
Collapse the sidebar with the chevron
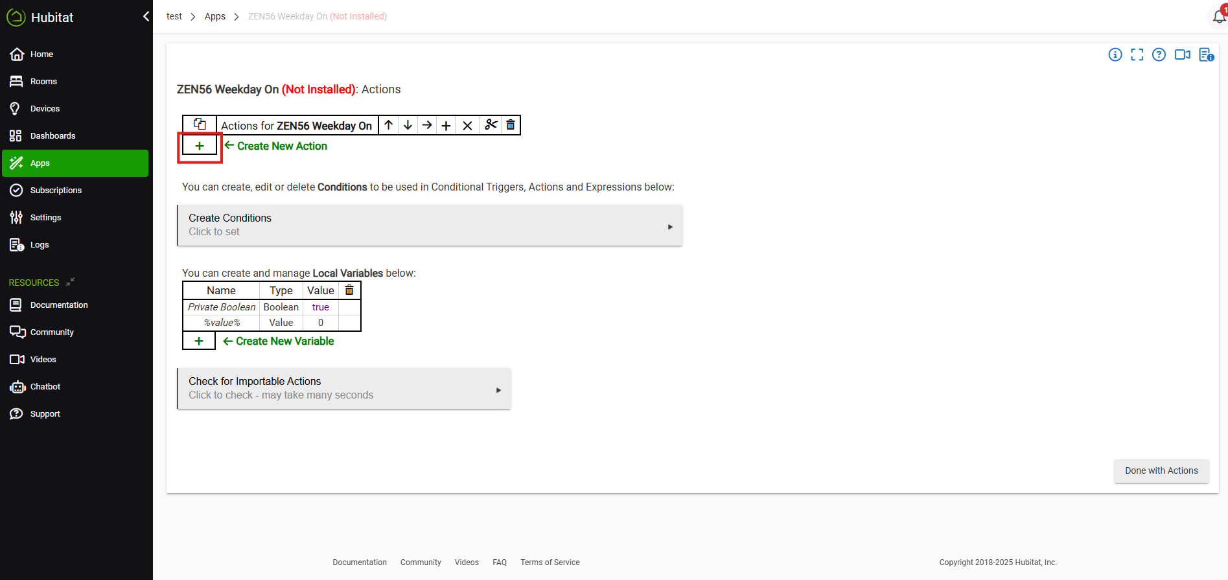tap(146, 16)
